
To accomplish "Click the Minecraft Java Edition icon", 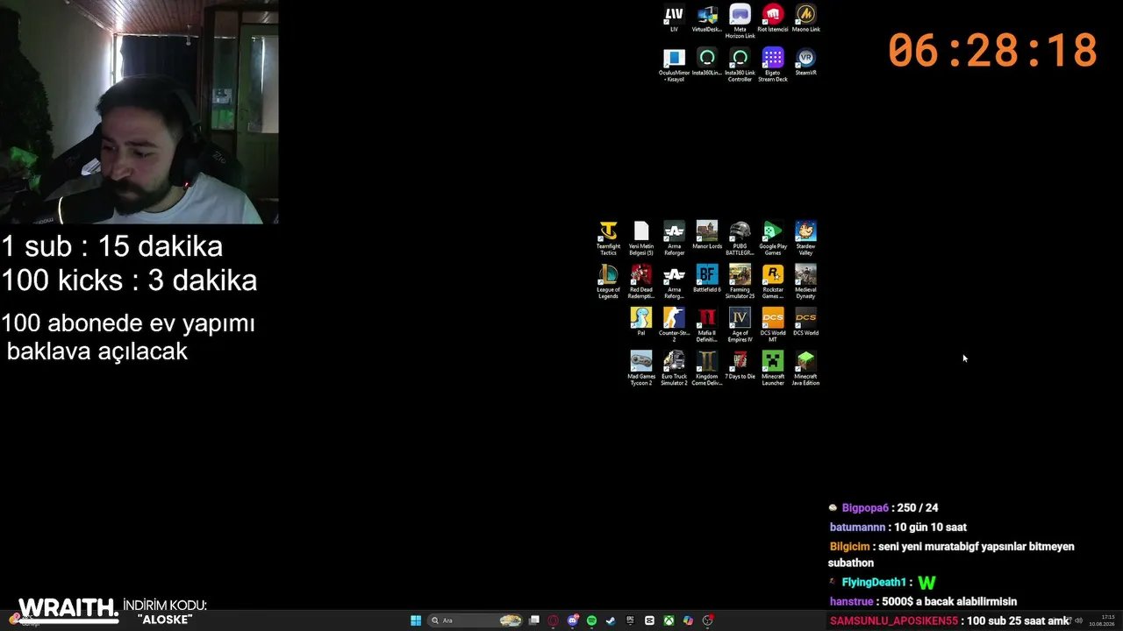I will [805, 368].
